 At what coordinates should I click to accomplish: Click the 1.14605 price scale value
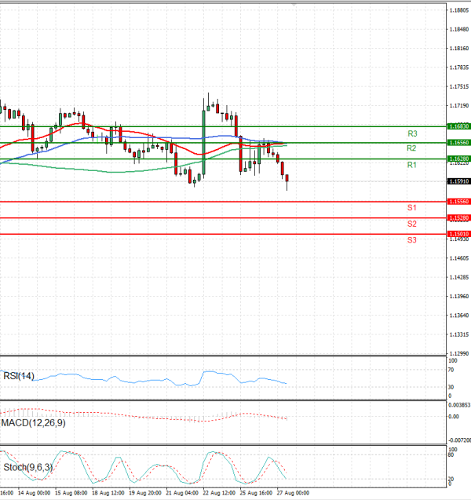459,258
